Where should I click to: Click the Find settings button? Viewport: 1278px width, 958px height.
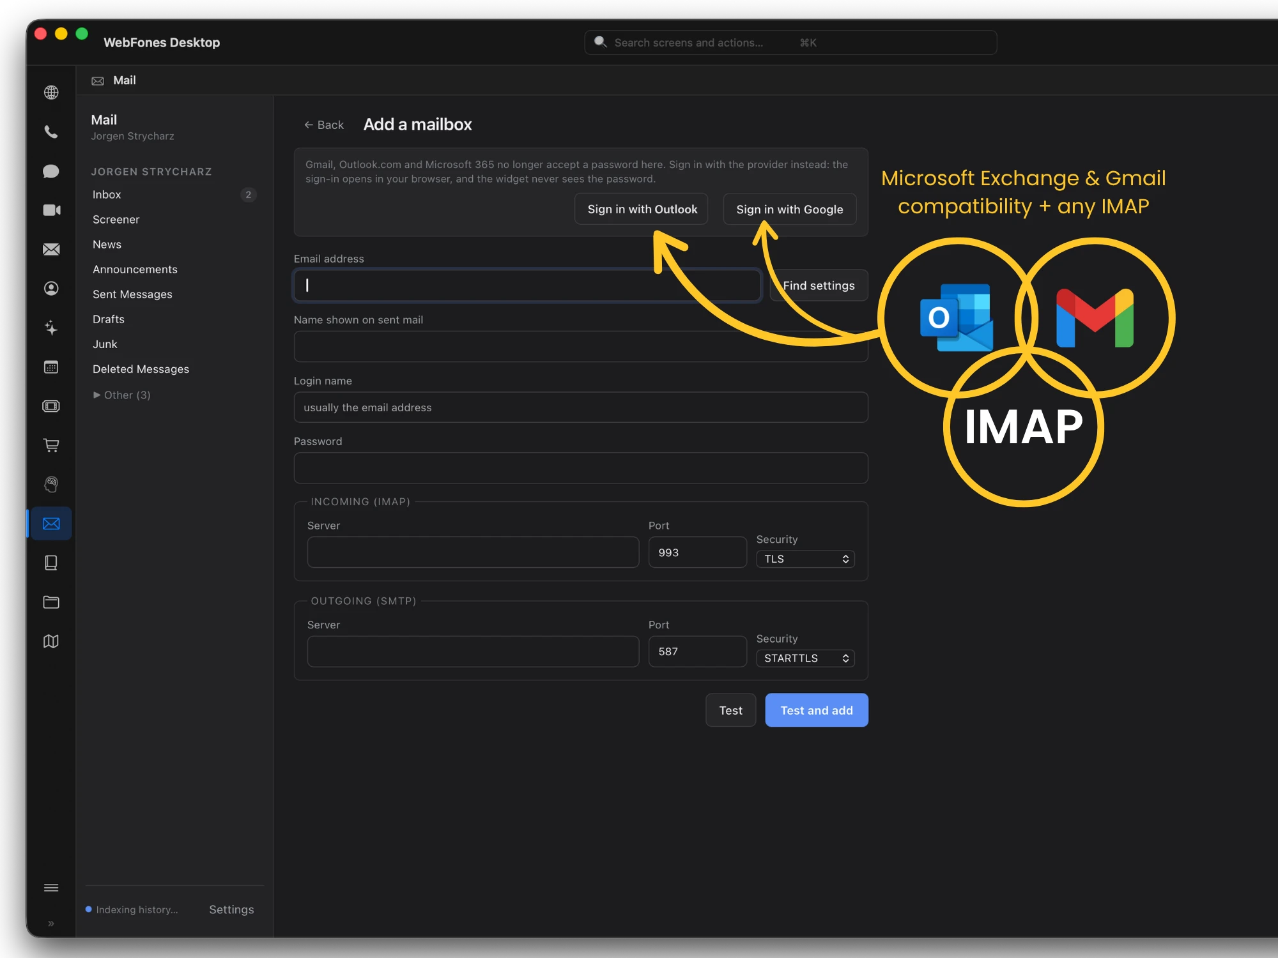point(819,285)
